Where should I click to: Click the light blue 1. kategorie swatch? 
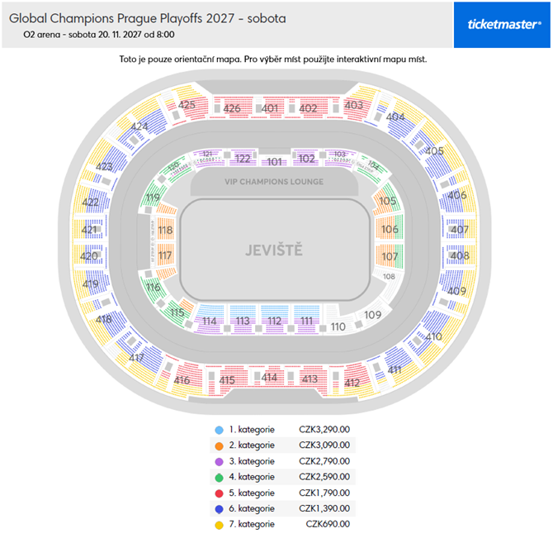pos(219,430)
